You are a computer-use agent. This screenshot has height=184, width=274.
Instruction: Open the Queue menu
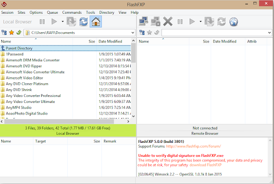[x=52, y=12]
